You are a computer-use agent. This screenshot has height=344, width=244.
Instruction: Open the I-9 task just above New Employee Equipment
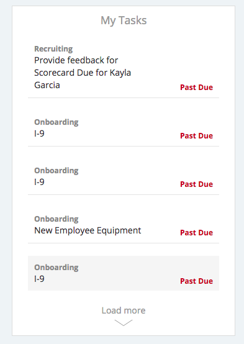click(x=124, y=176)
